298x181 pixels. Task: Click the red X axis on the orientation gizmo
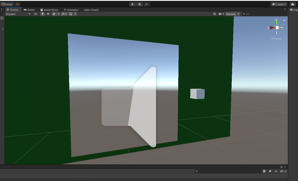[x=272, y=28]
